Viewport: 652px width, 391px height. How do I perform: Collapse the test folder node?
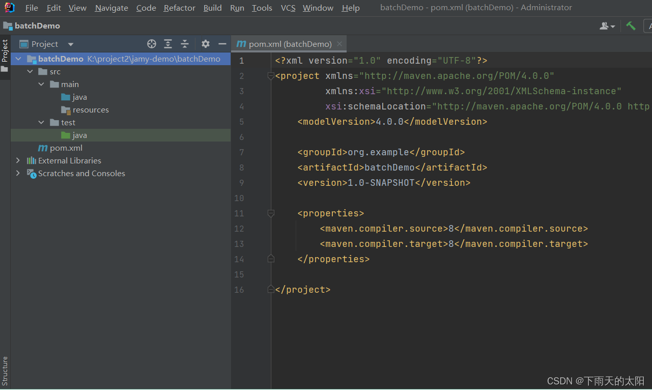[42, 123]
